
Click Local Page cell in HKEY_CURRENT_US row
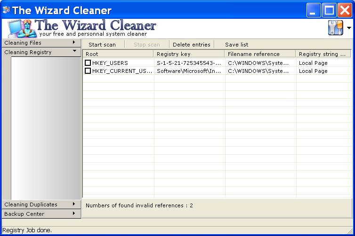313,71
